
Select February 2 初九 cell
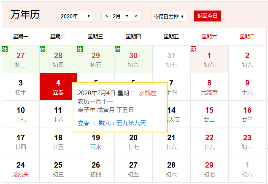click(x=247, y=59)
